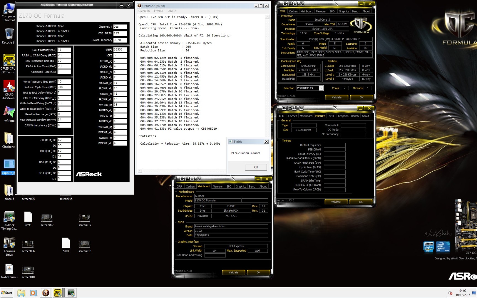This screenshot has width=477, height=298.
Task: Open the 4698 file icon
Action: pyautogui.click(x=28, y=219)
